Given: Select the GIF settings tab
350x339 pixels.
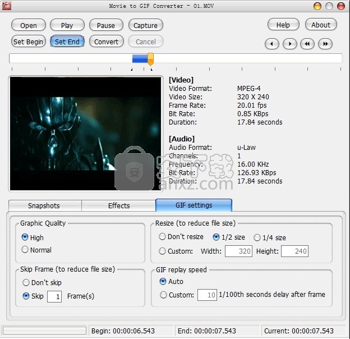Looking at the screenshot, I should click(x=194, y=205).
